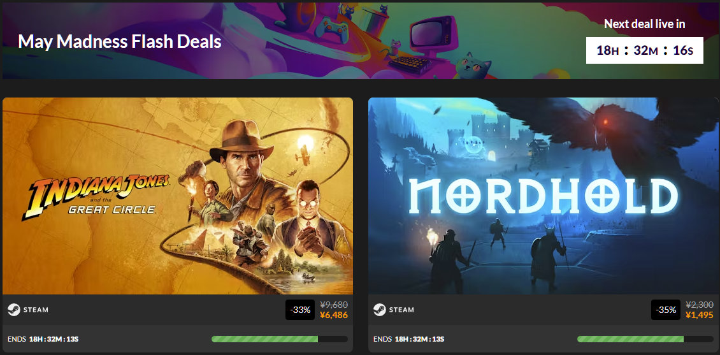Select the ¥1,495 sale price

[700, 315]
